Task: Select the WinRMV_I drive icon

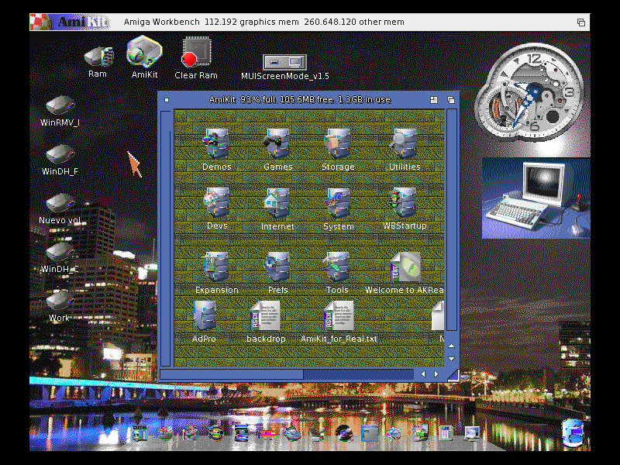Action: coord(60,105)
